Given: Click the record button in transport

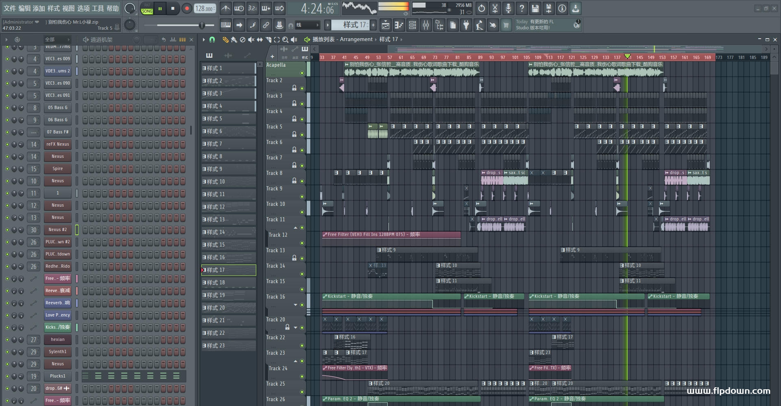Looking at the screenshot, I should click(187, 9).
